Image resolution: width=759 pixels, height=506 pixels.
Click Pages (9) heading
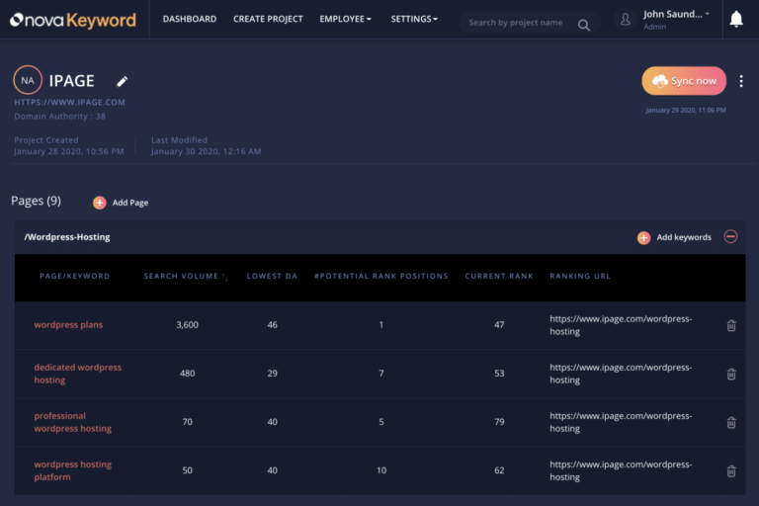coord(37,201)
